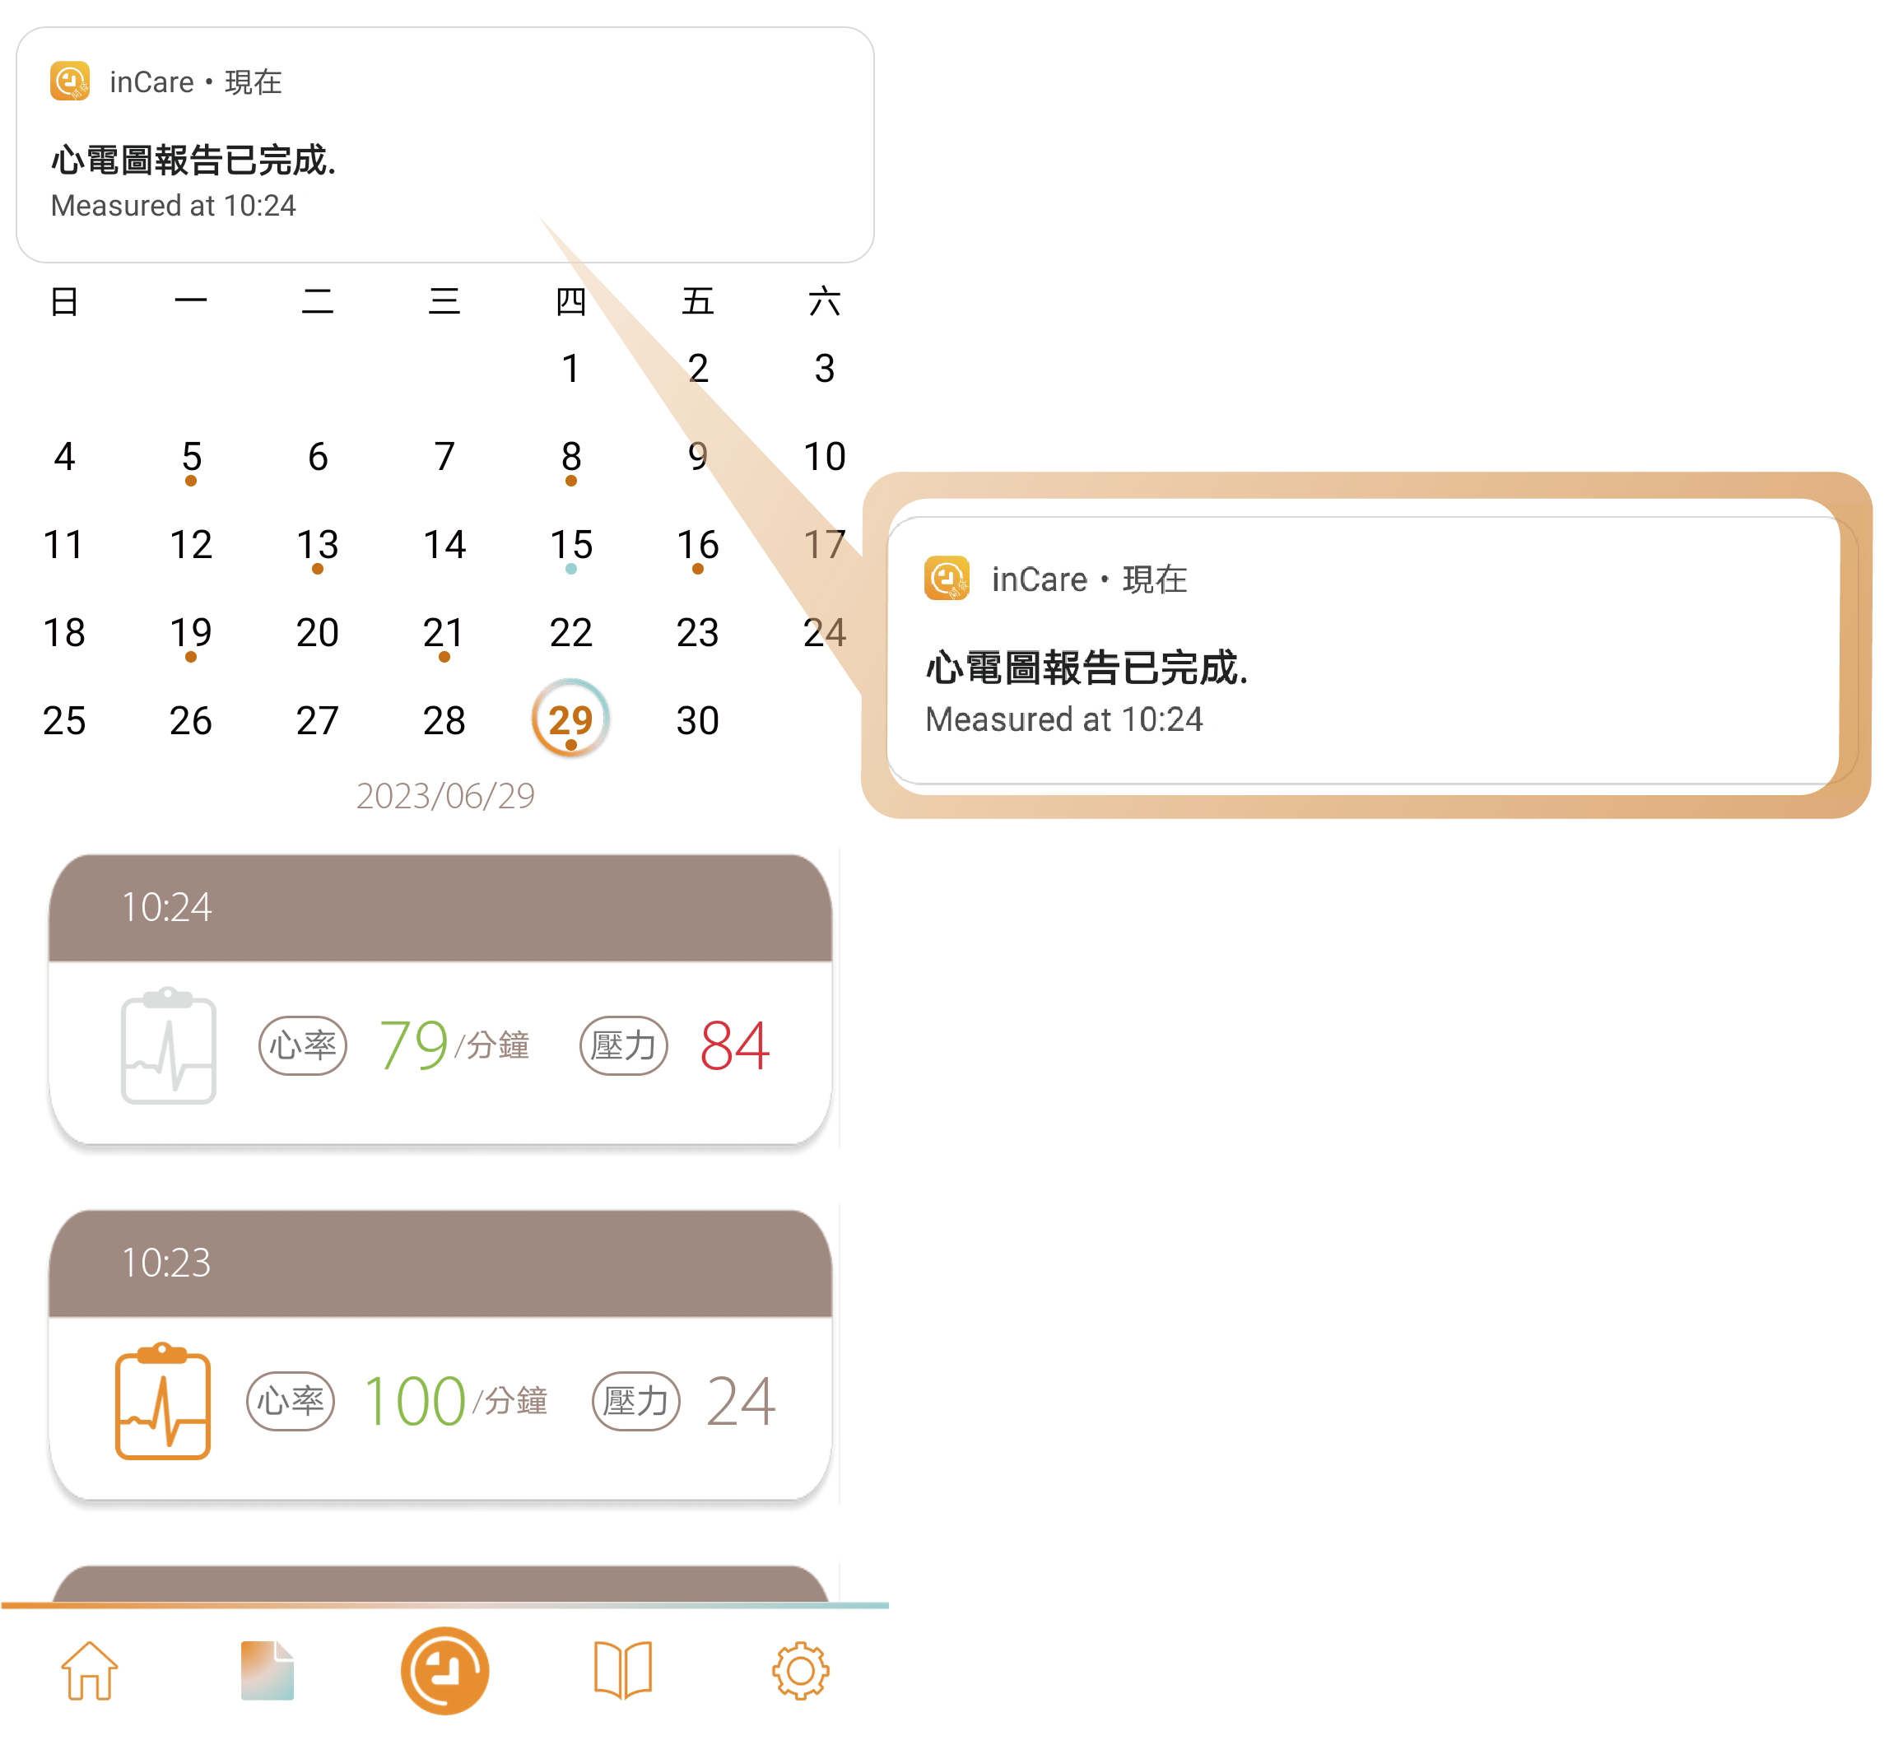This screenshot has width=1889, height=1759.
Task: Open the 10:24 measurement record card
Action: click(x=440, y=1000)
